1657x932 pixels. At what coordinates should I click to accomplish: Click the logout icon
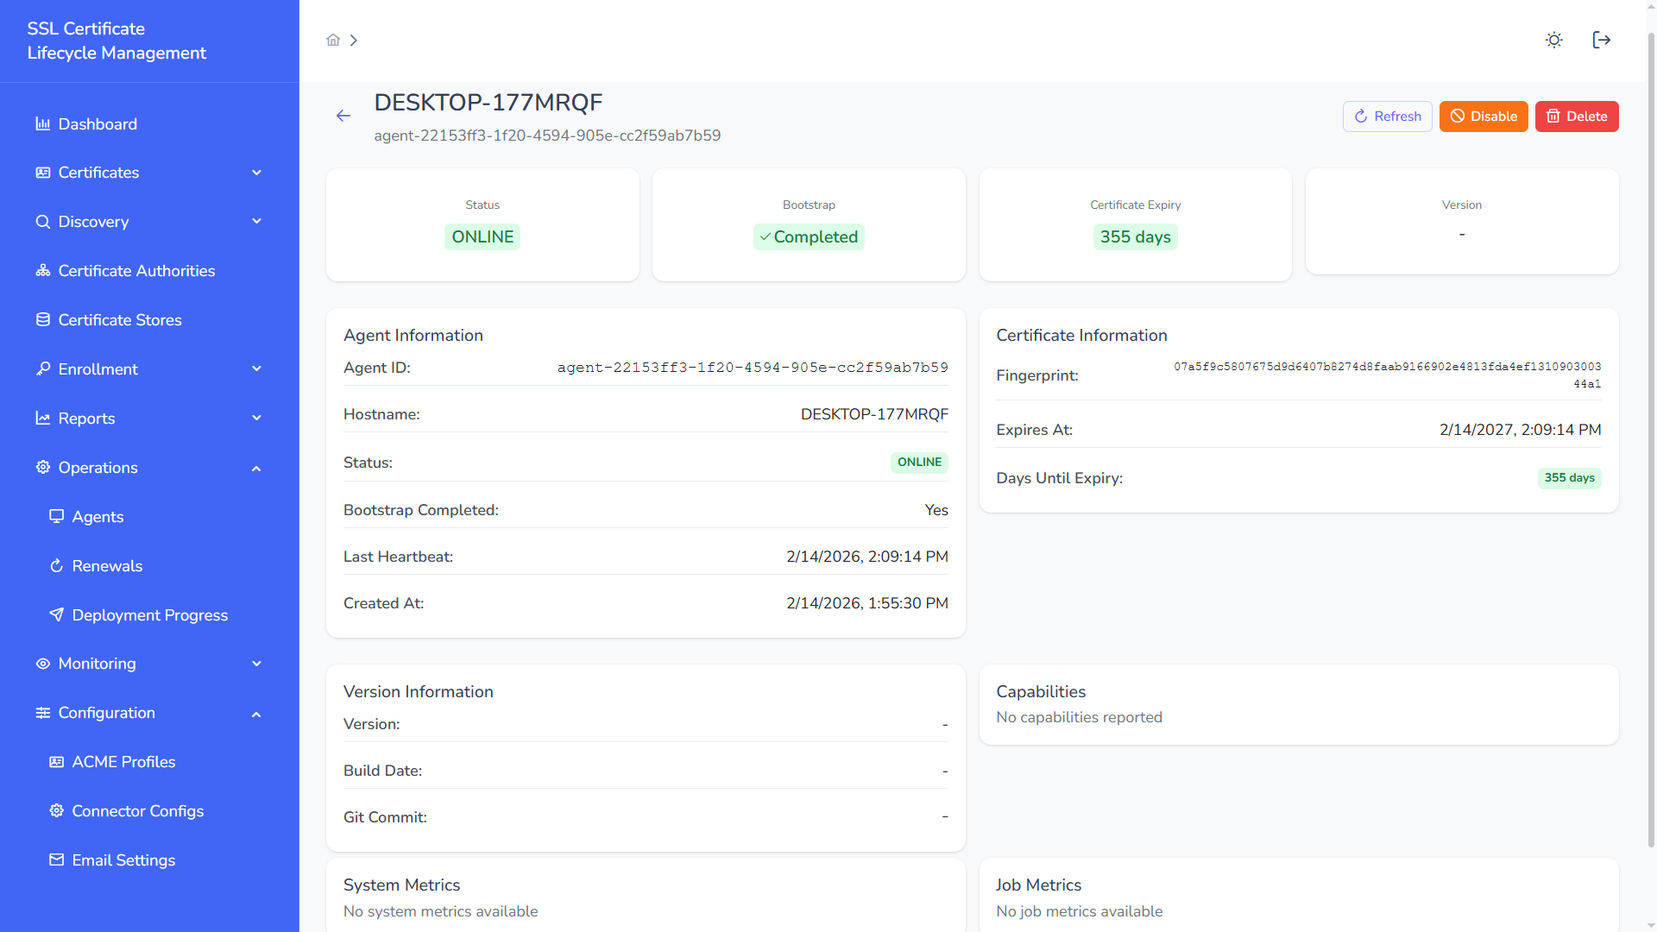[1601, 40]
